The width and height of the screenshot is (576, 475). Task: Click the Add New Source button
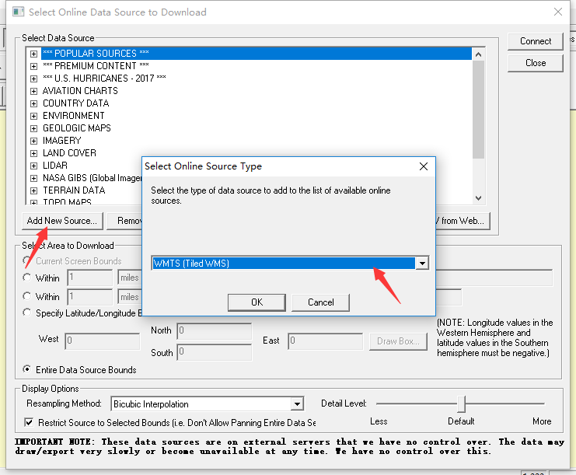(x=61, y=221)
